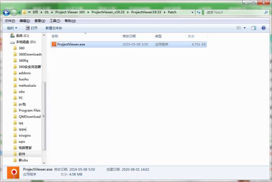The image size is (272, 182).
Task: Open the view options dropdown arrow
Action: pyautogui.click(x=244, y=28)
